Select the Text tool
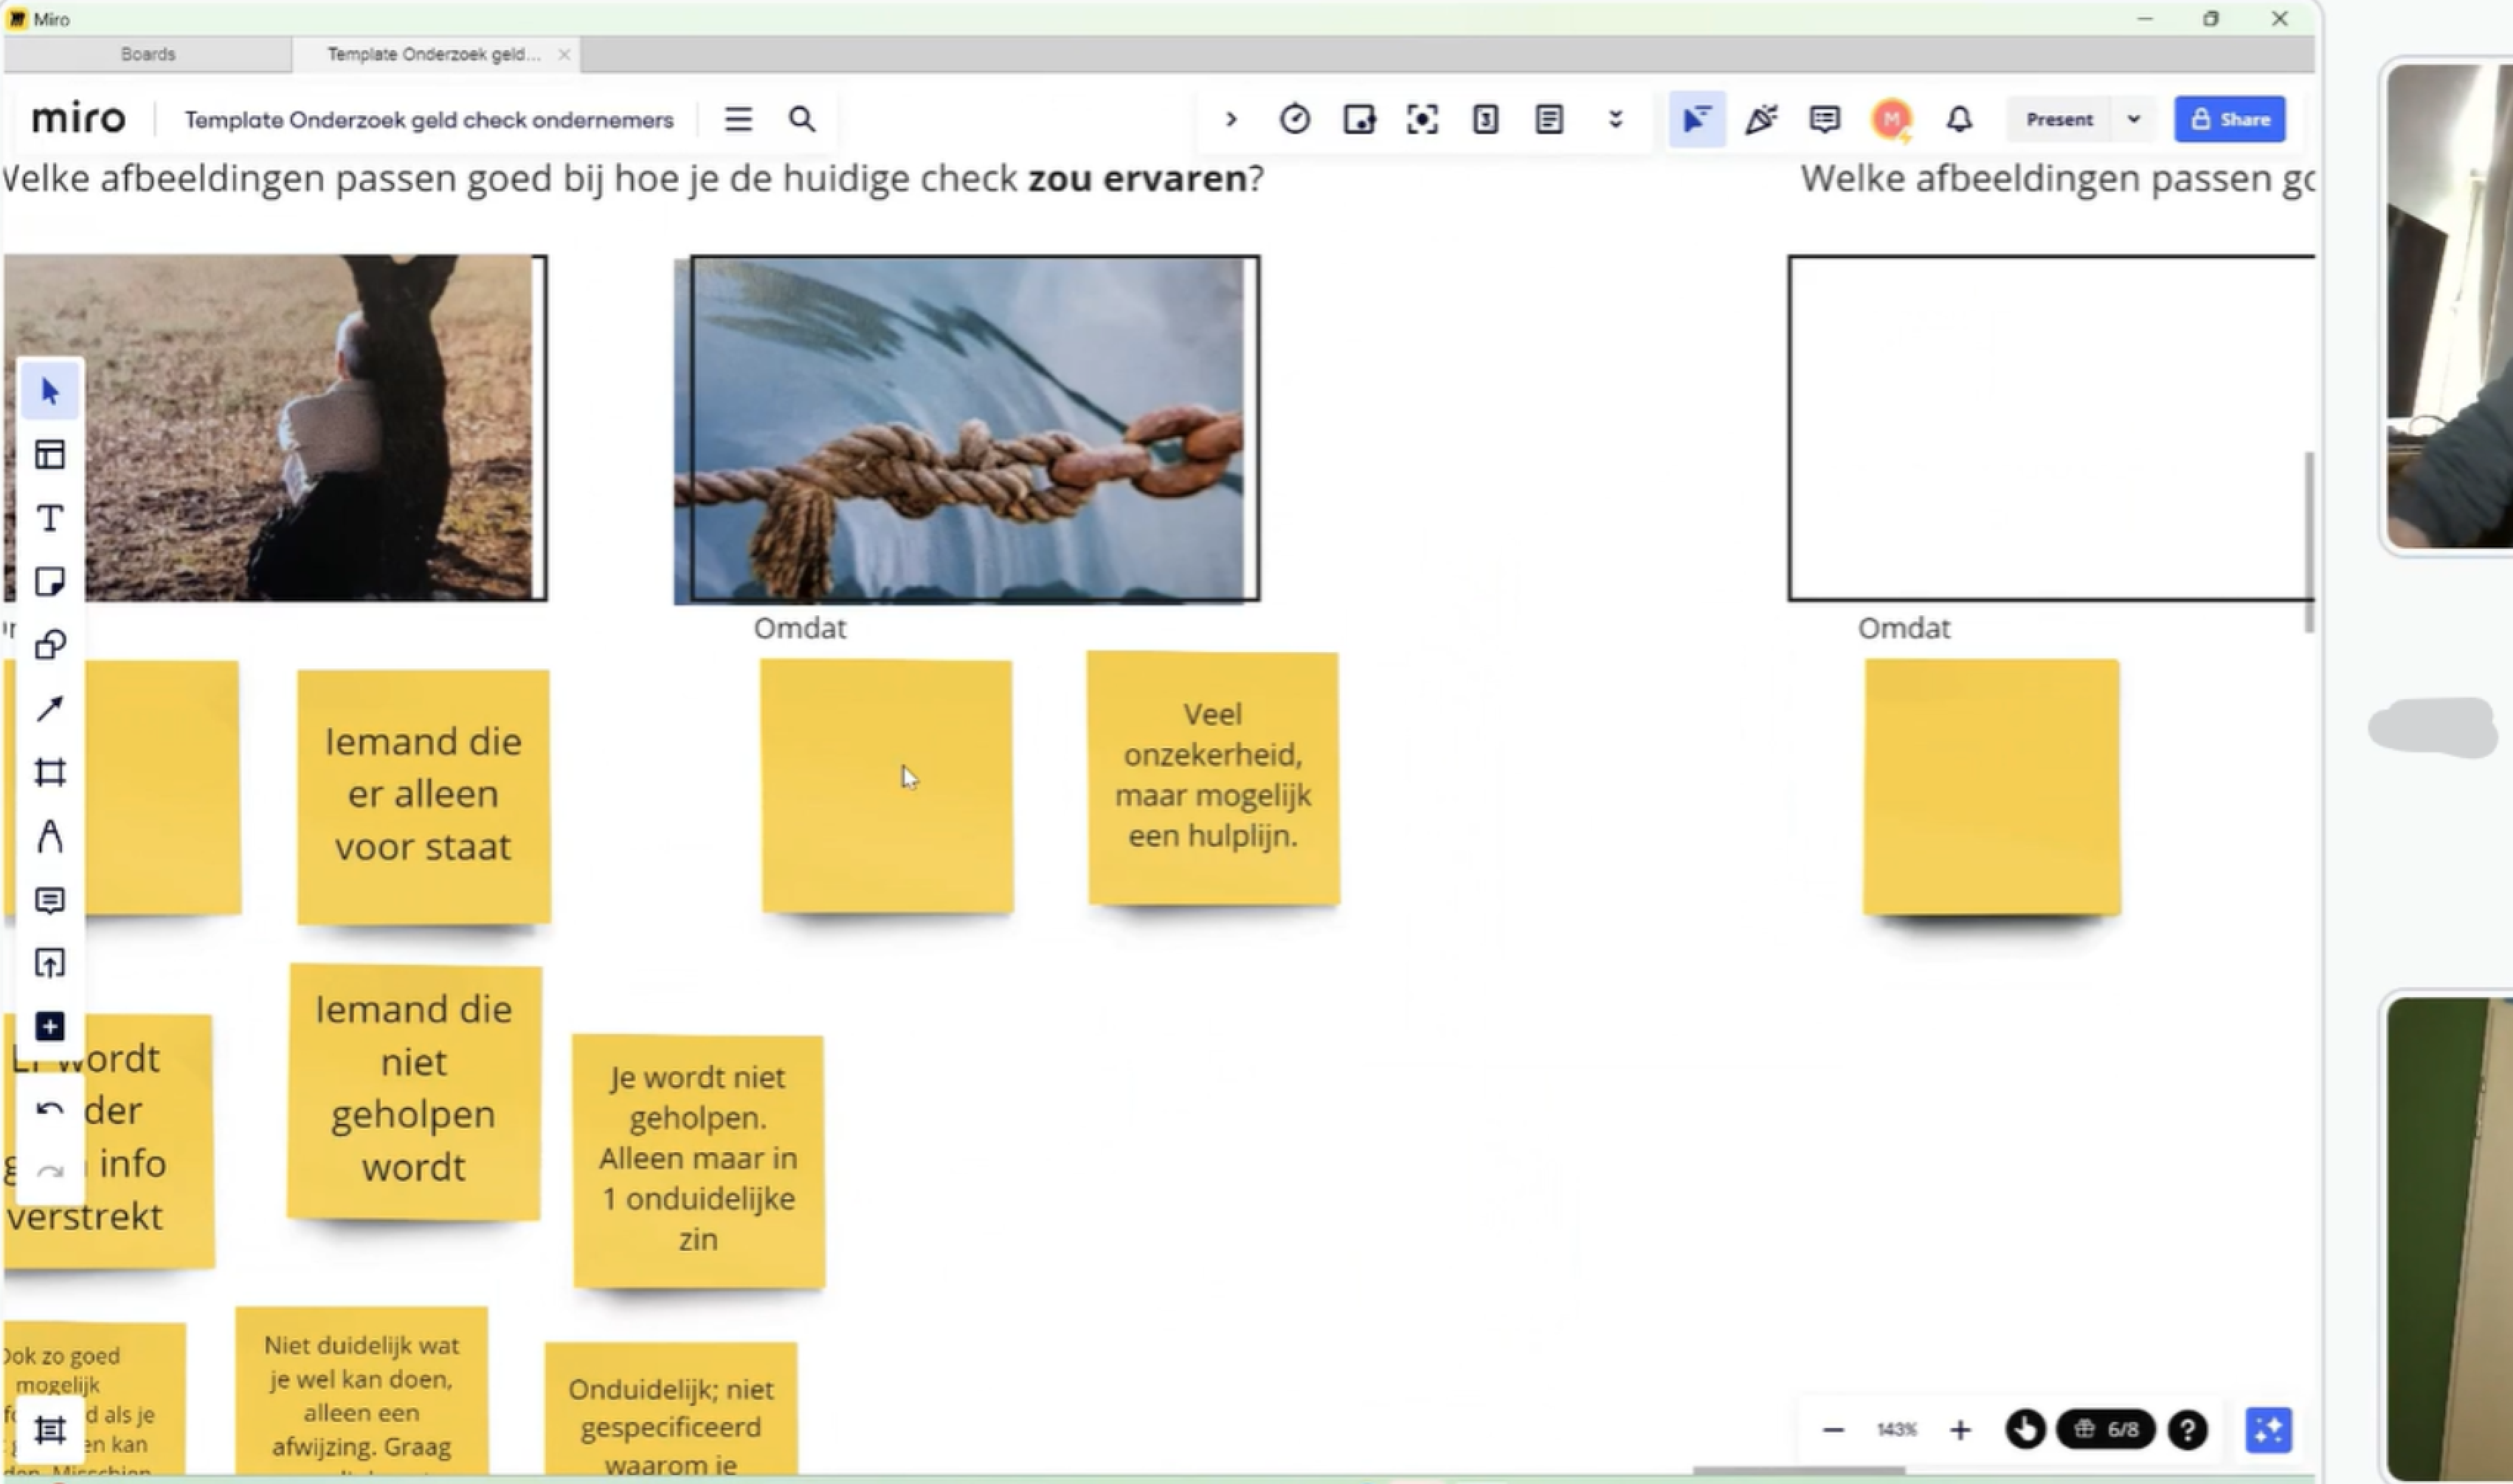This screenshot has height=1484, width=2513. coord(50,518)
